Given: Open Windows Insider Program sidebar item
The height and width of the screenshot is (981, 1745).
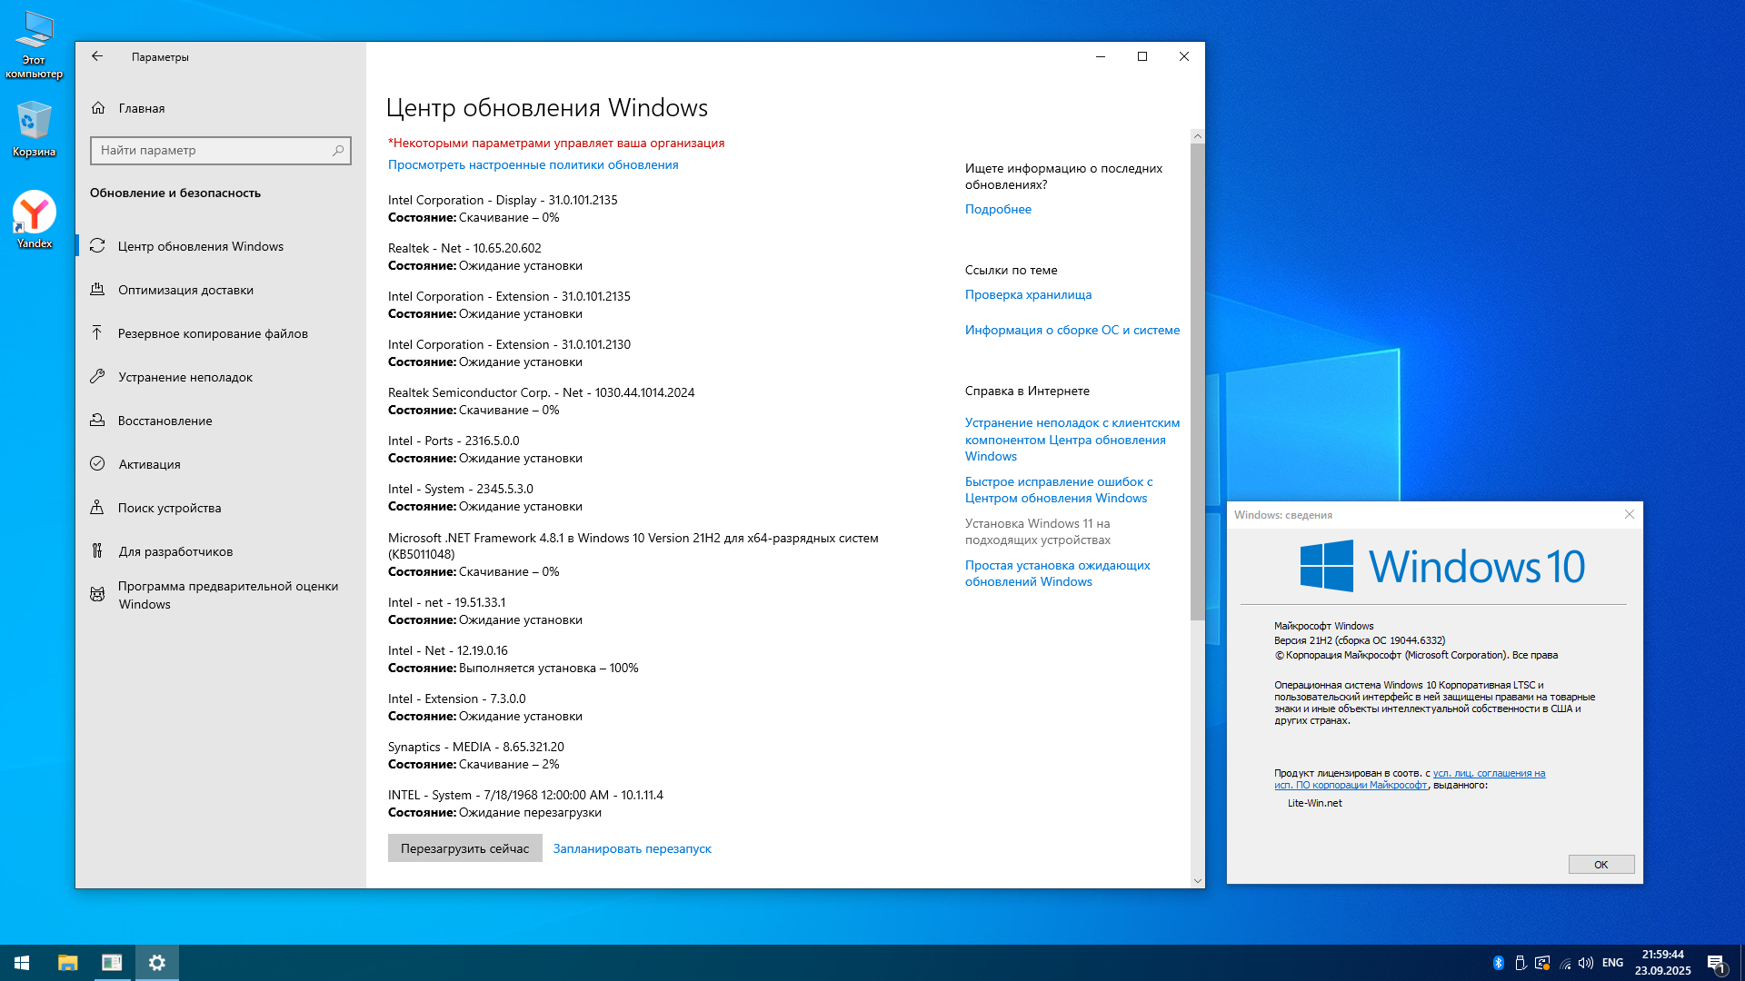Looking at the screenshot, I should tap(227, 595).
